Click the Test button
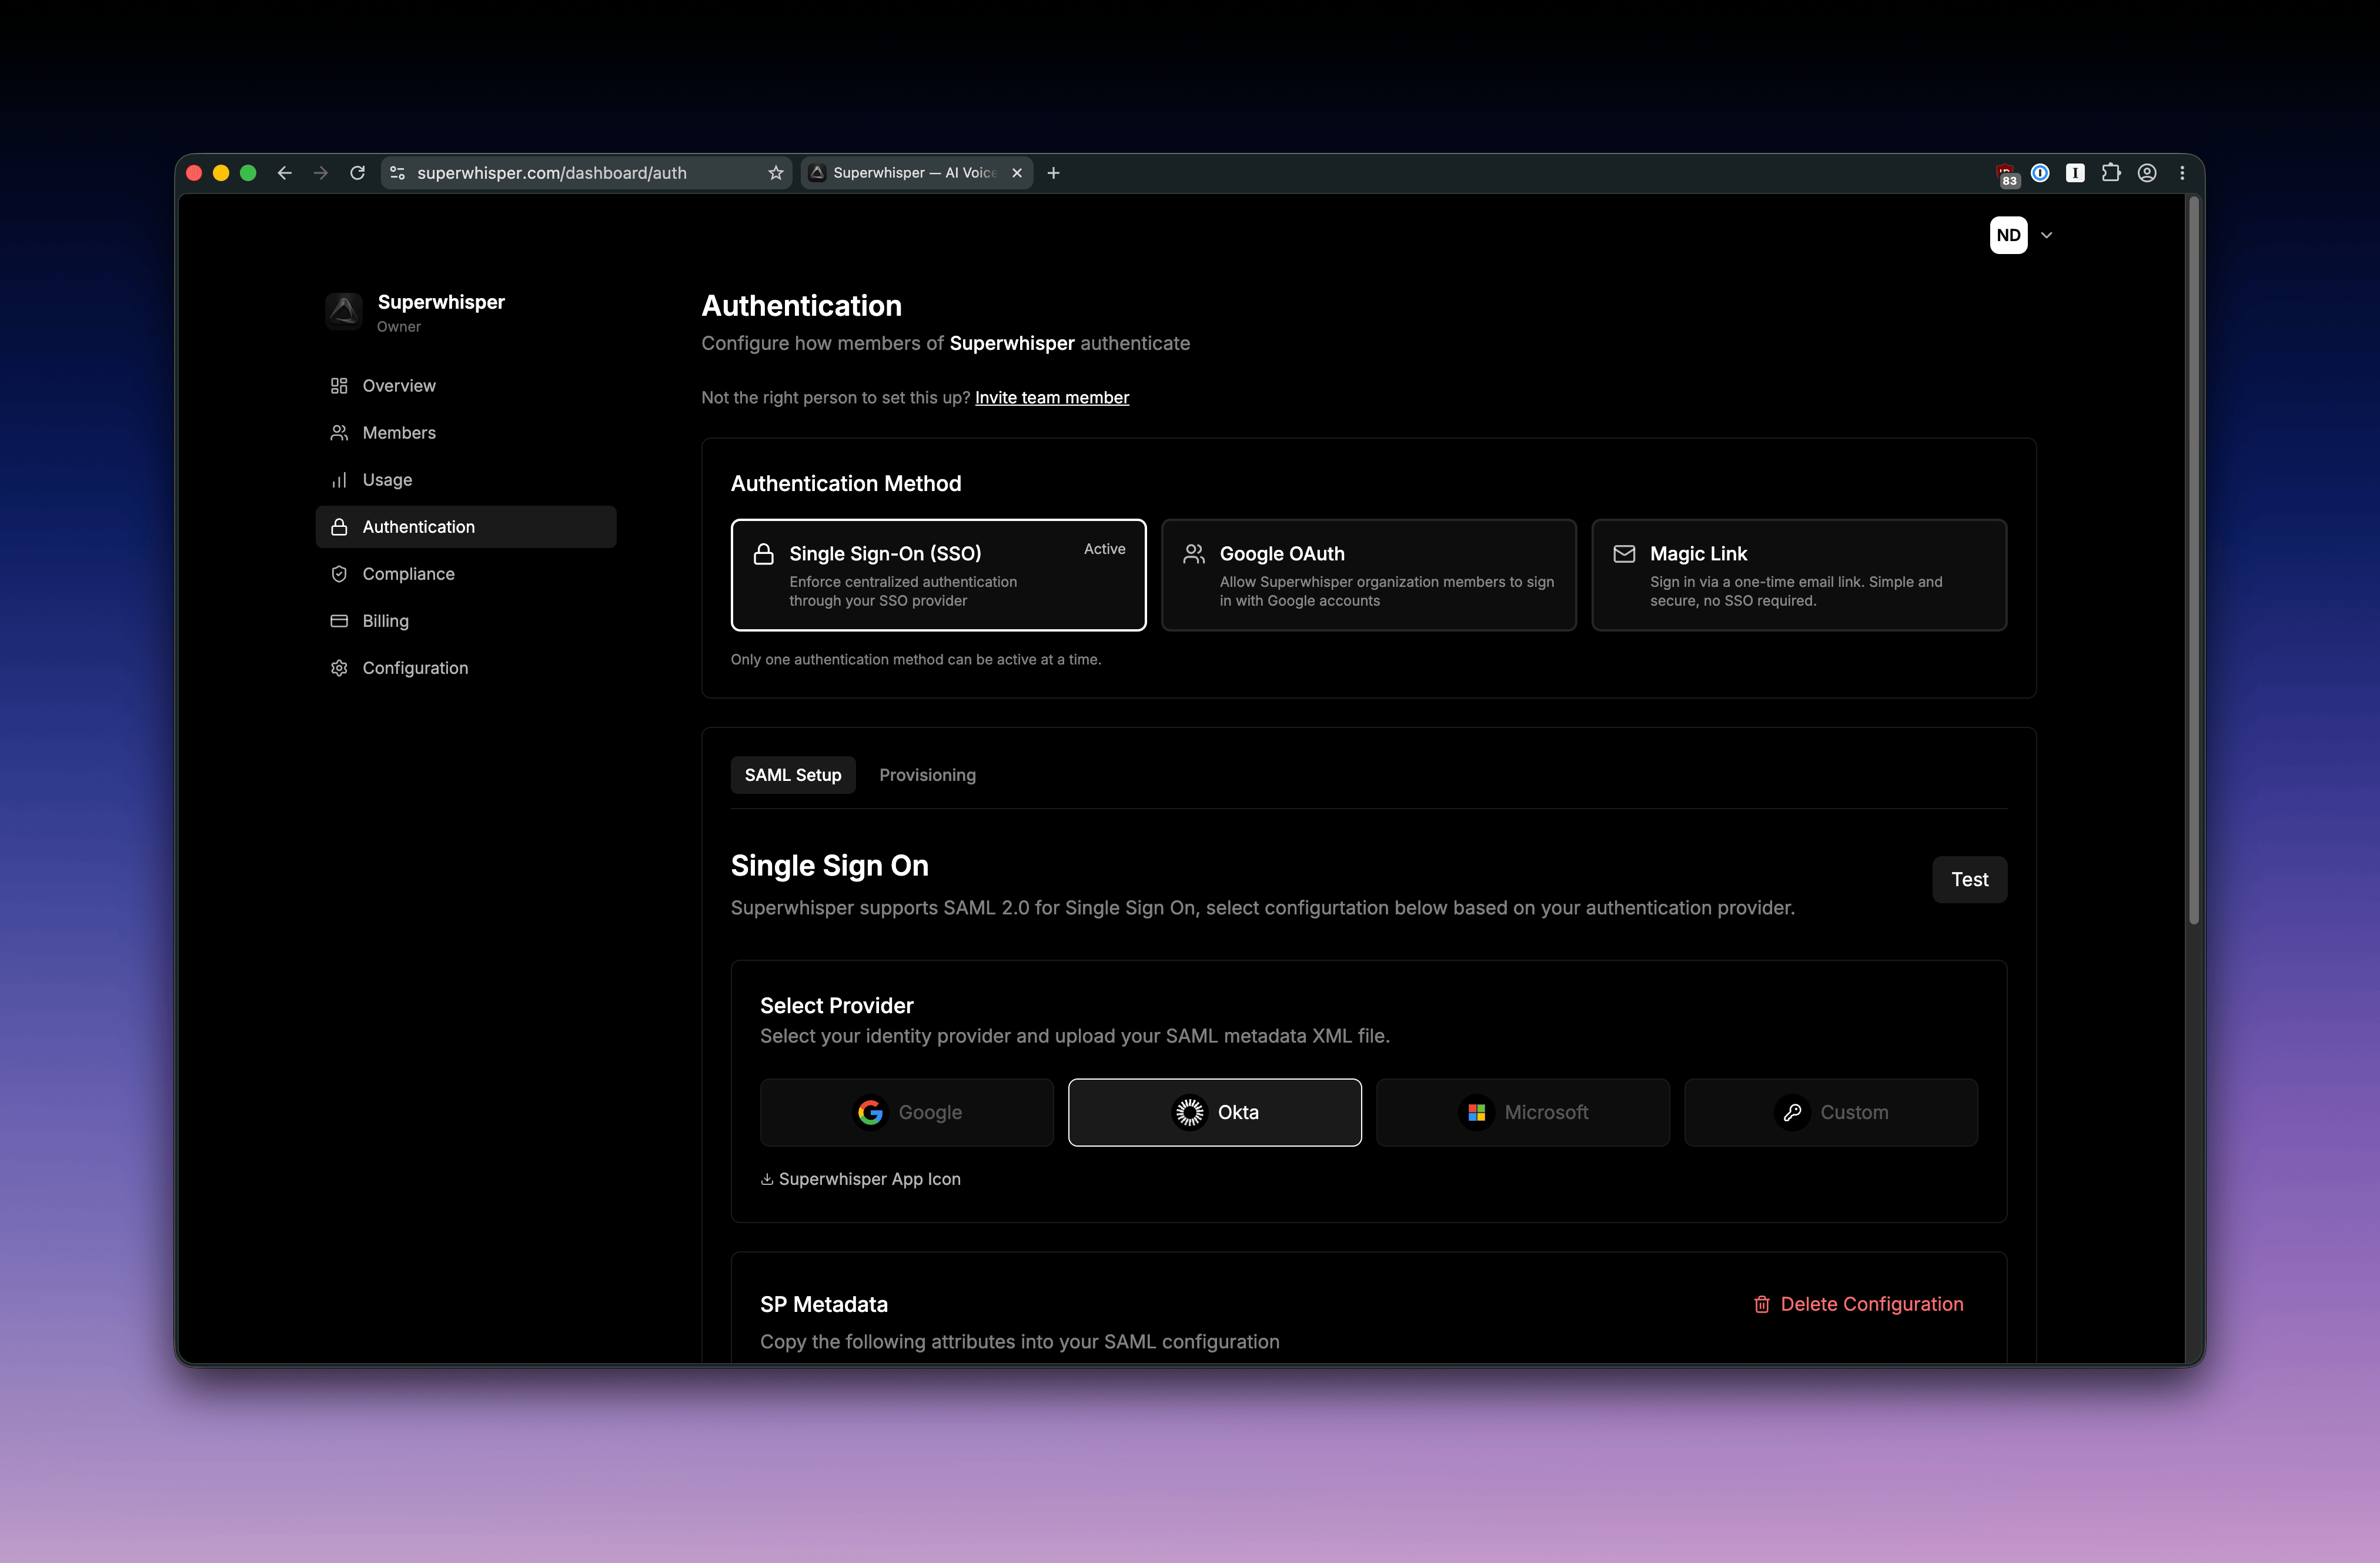The image size is (2380, 1563). (x=1969, y=880)
